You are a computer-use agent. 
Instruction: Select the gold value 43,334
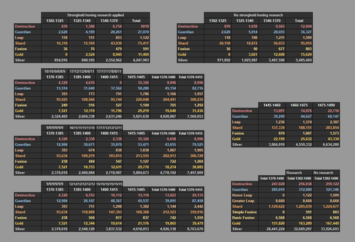coord(326,139)
